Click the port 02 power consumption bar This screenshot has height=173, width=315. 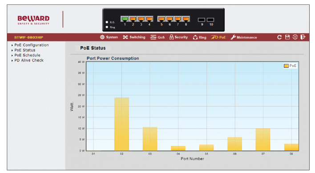122,124
